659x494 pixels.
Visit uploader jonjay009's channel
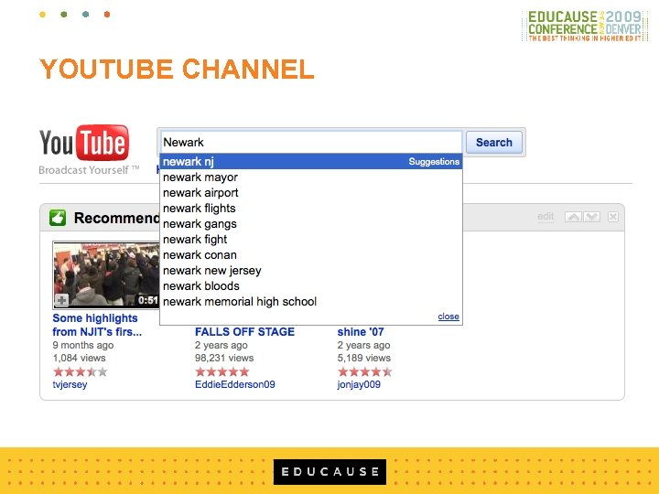click(359, 384)
